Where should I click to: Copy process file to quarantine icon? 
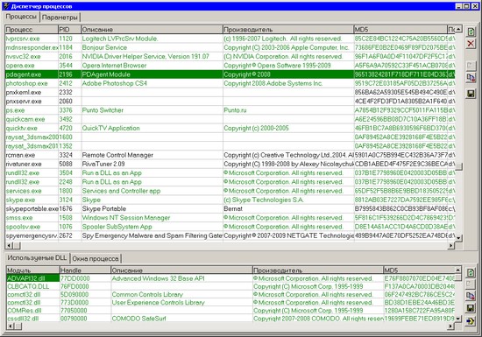[x=471, y=78]
